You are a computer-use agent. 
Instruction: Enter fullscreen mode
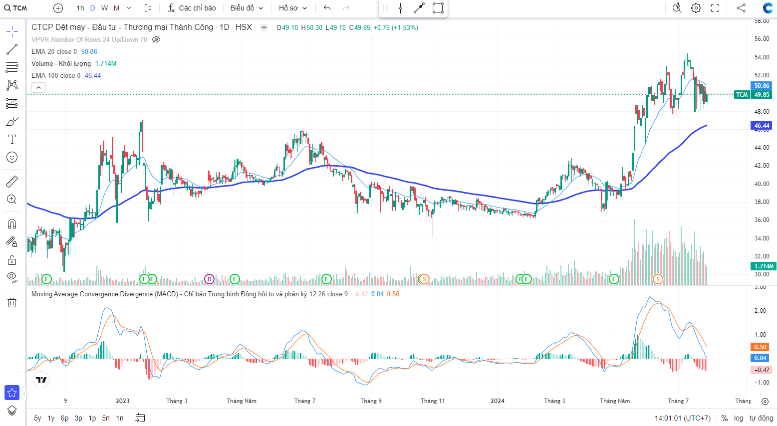(715, 8)
